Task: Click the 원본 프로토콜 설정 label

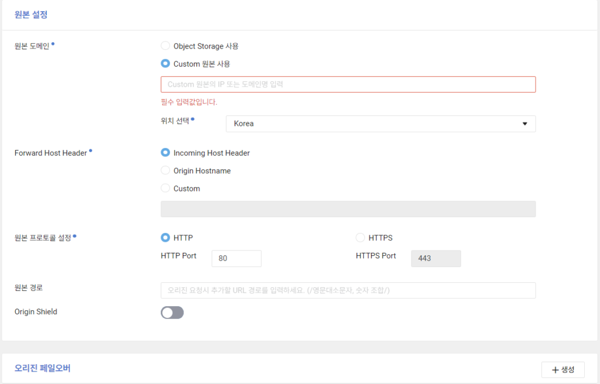Action: [43, 238]
